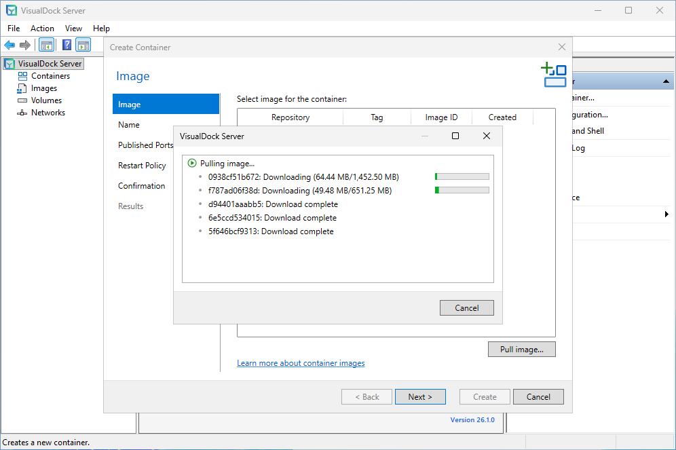Open the File menu
The image size is (676, 450).
(14, 29)
